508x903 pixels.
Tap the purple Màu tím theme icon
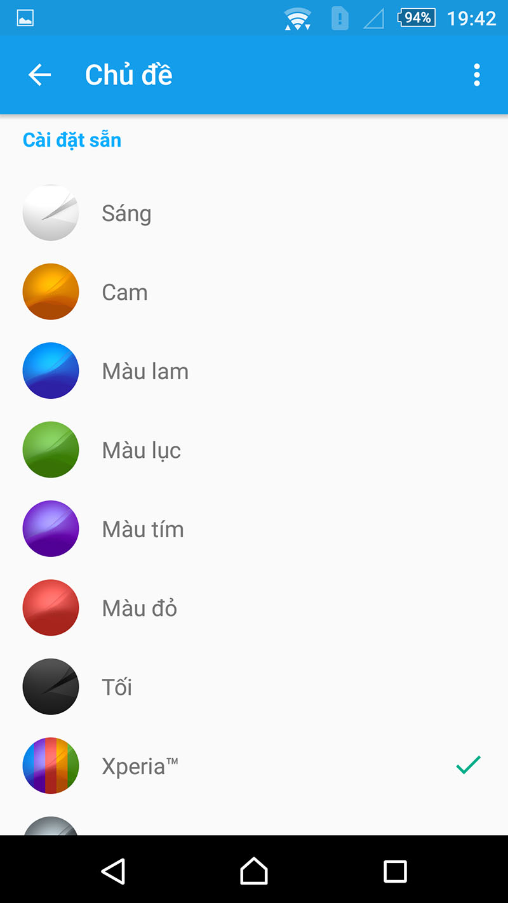point(51,529)
